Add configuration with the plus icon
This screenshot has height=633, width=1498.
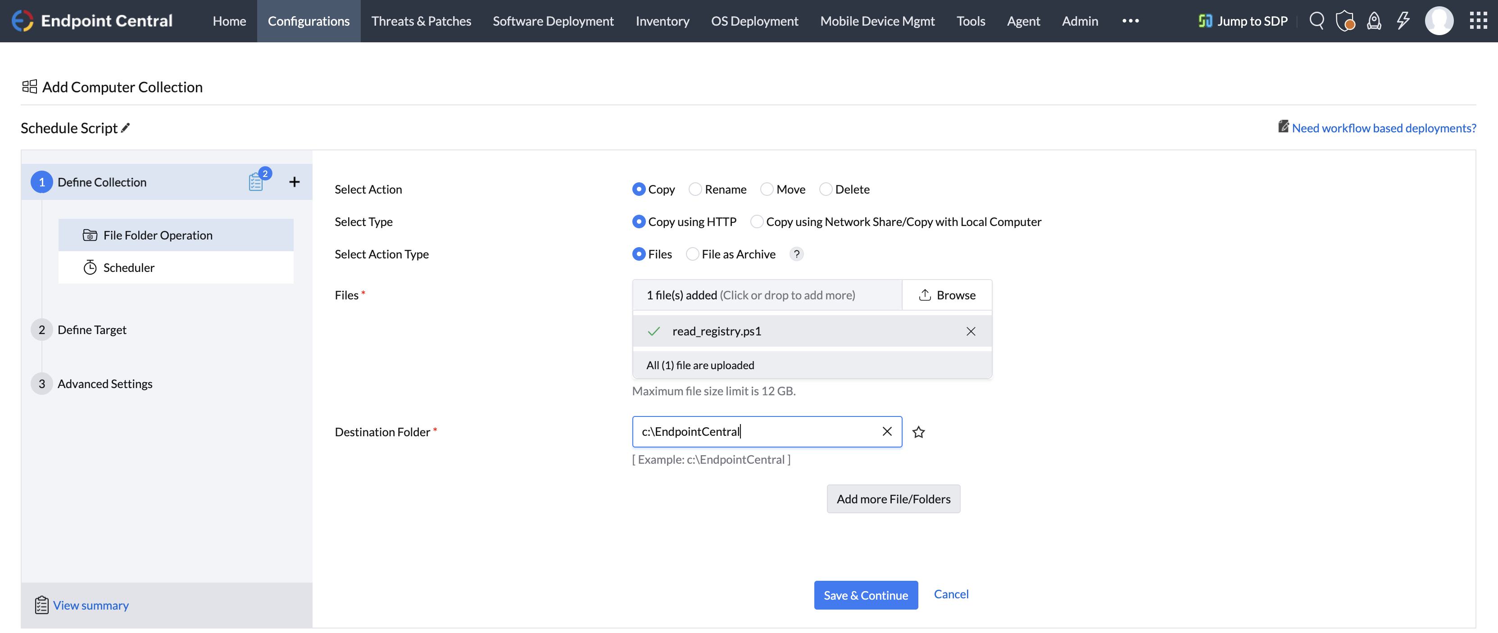click(x=295, y=182)
